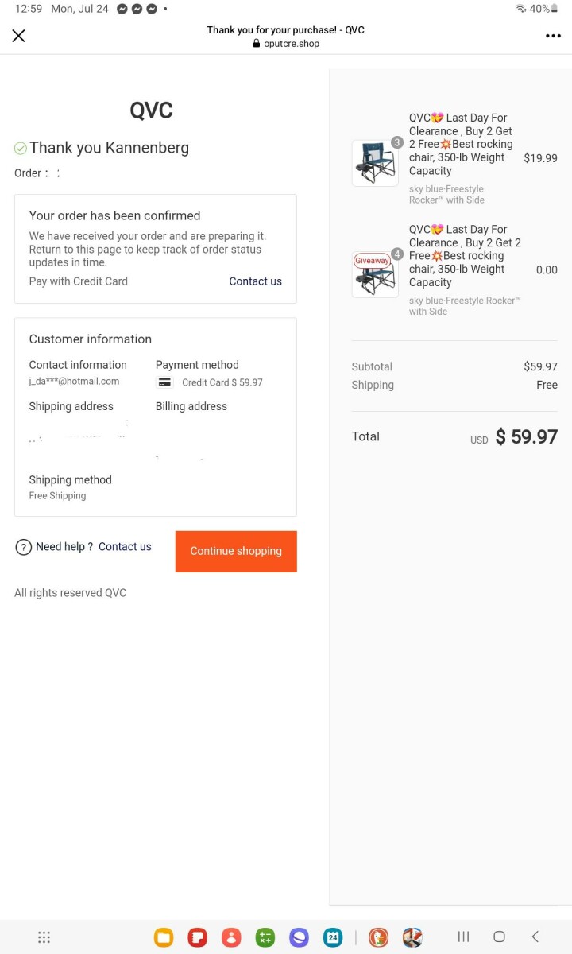
Task: Tap the padlock icon beside oputcre.shop
Action: (x=256, y=44)
